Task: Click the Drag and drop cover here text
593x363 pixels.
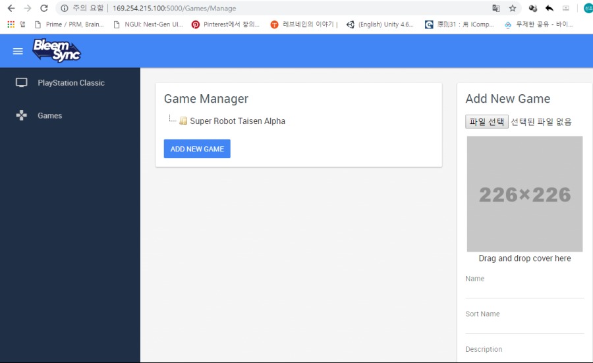Action: (524, 258)
